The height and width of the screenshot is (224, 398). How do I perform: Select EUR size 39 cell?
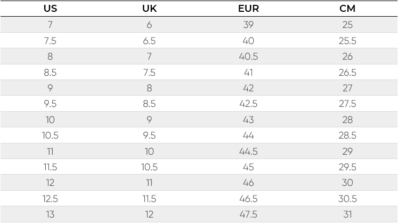coord(248,25)
